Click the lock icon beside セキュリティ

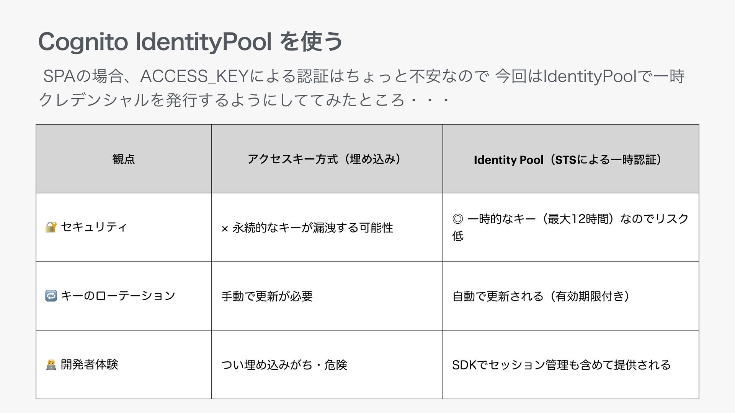tap(51, 227)
